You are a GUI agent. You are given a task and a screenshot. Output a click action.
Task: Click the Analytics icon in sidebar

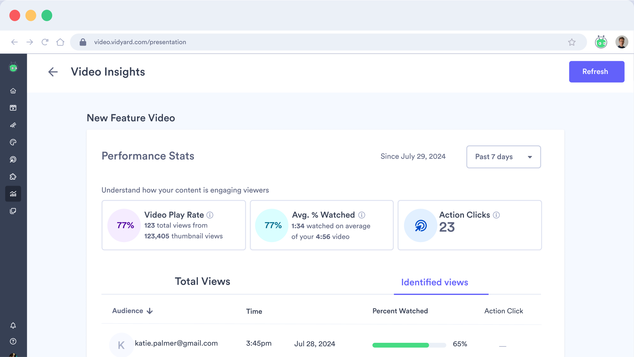14,193
